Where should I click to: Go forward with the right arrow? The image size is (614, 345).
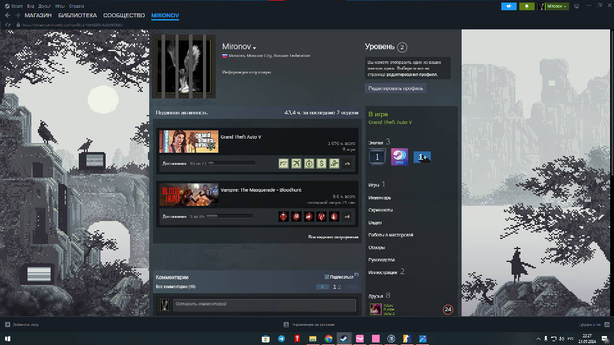tap(18, 15)
